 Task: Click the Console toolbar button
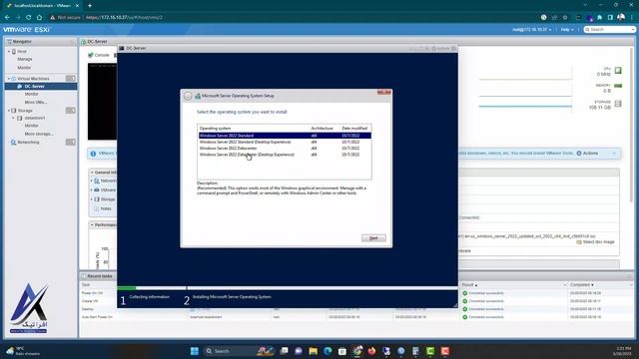click(x=99, y=55)
